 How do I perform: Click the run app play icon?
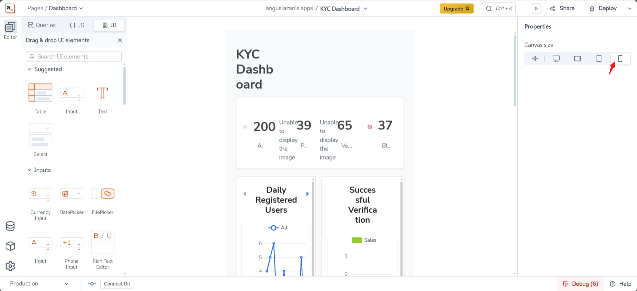click(x=536, y=8)
